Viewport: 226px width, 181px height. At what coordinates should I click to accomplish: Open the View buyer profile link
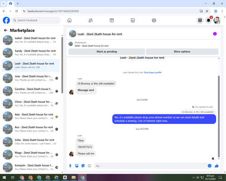click(x=152, y=72)
